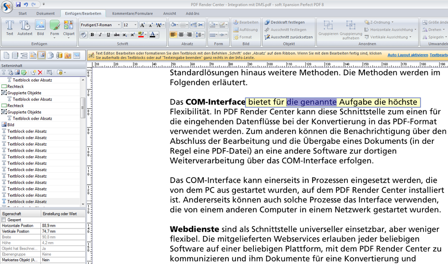Open the Kommentare/Formulare tab

[x=132, y=14]
